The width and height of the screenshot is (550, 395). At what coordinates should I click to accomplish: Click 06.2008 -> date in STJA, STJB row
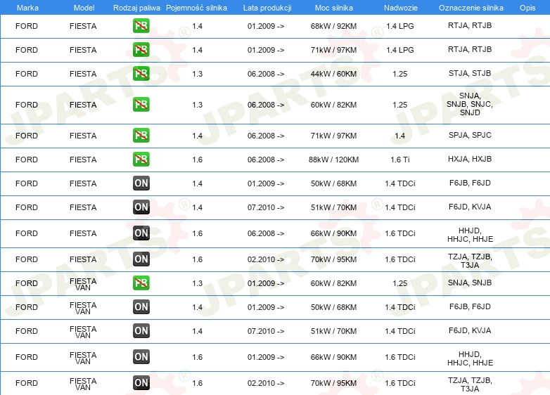tap(266, 74)
